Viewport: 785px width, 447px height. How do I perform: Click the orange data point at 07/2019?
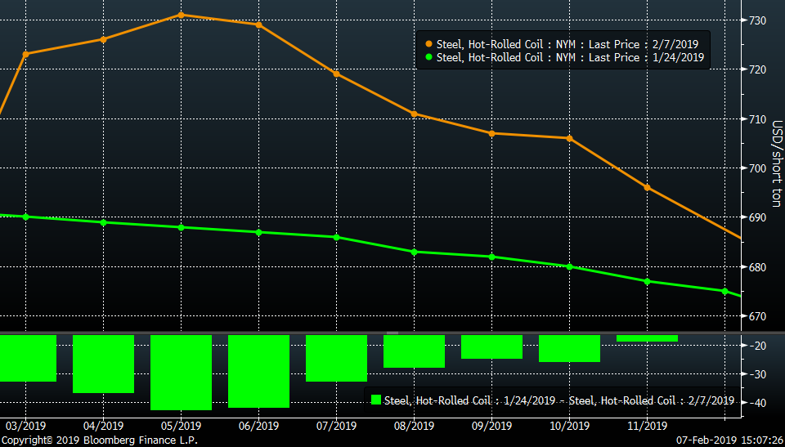tap(336, 74)
